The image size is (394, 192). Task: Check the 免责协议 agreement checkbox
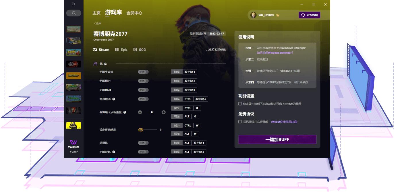pos(240,122)
